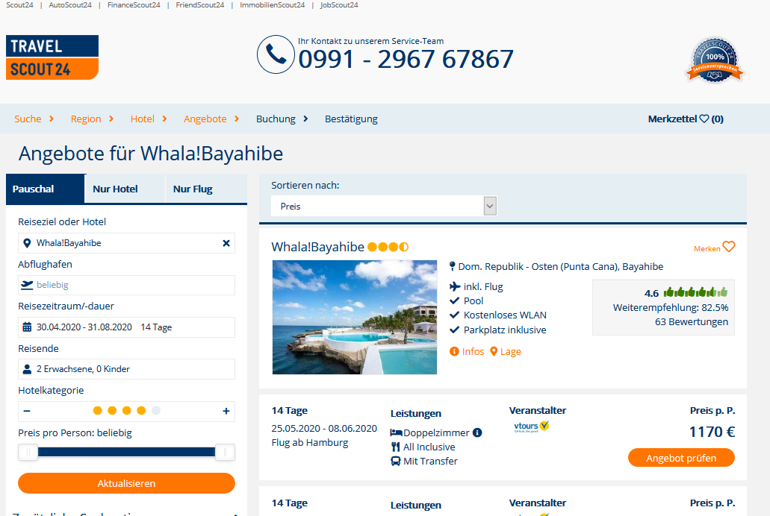Image resolution: width=770 pixels, height=516 pixels.
Task: Click the hotel location Dom. Republik text
Action: coord(561,266)
